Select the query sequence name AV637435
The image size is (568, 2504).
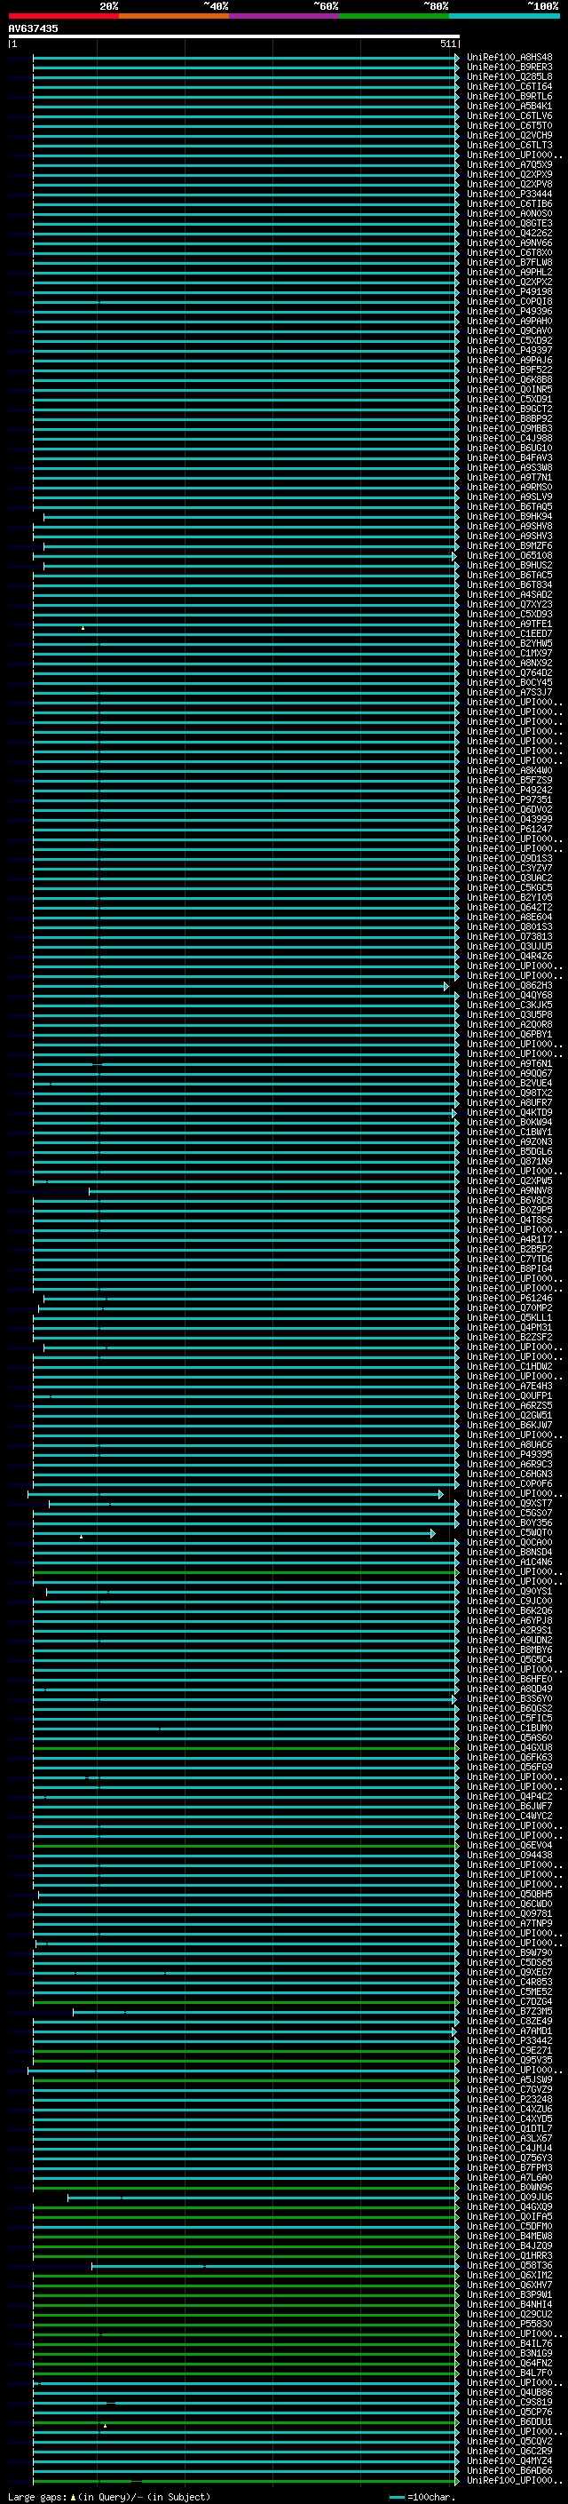coord(33,28)
